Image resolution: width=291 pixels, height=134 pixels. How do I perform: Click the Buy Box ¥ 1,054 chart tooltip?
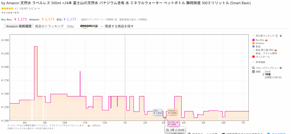pos(173,123)
